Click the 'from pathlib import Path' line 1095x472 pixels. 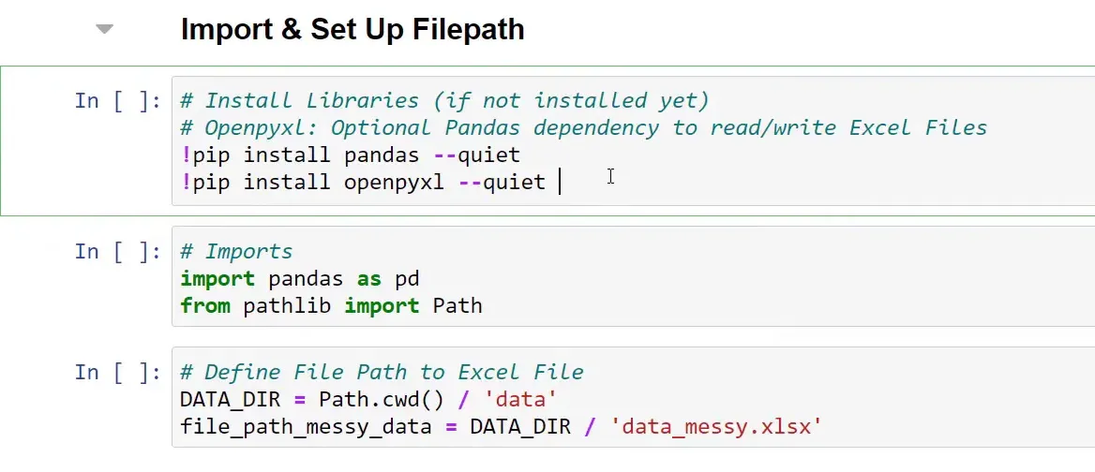point(331,306)
